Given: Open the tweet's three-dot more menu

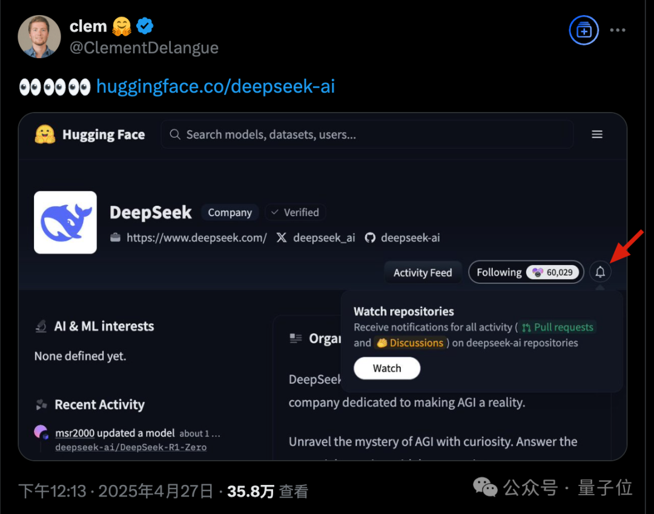Looking at the screenshot, I should 617,30.
